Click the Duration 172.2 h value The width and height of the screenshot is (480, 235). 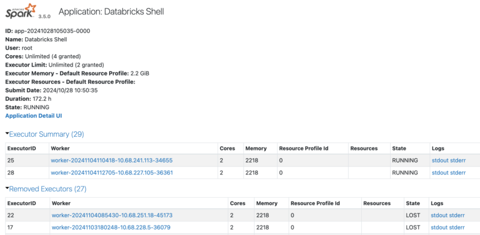coord(42,99)
